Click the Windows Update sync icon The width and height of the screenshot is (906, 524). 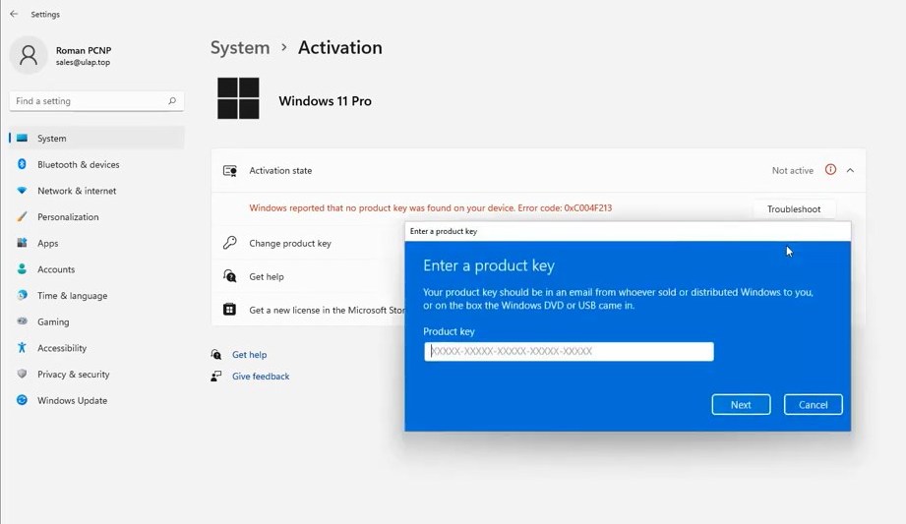coord(22,400)
